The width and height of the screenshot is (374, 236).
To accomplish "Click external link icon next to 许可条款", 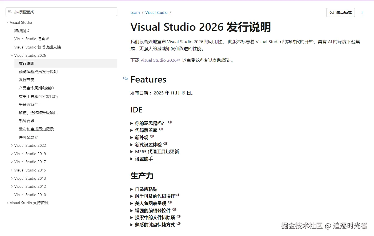I will (36, 137).
